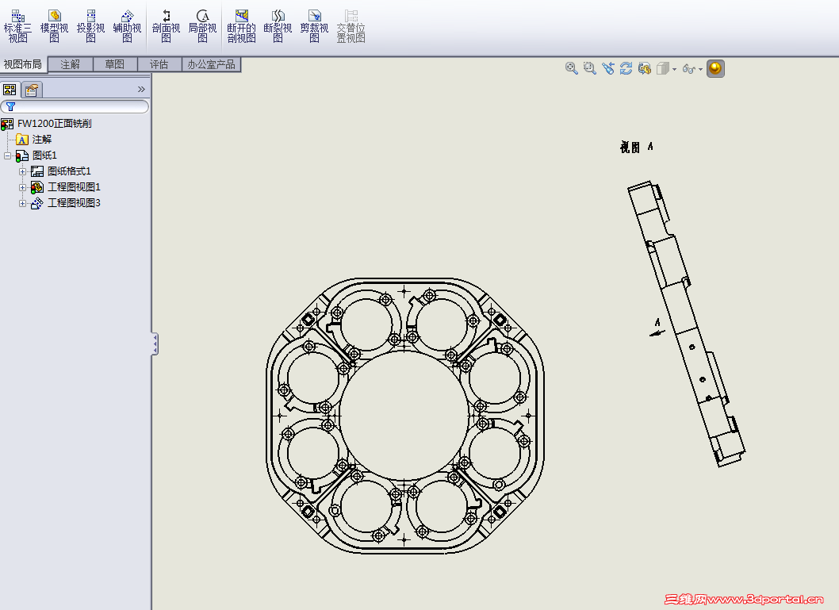Click the Display Style cube icon
Screen dimensions: 839x610
663,68
